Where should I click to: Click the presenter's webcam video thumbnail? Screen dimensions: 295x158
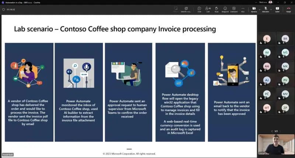click(276, 144)
